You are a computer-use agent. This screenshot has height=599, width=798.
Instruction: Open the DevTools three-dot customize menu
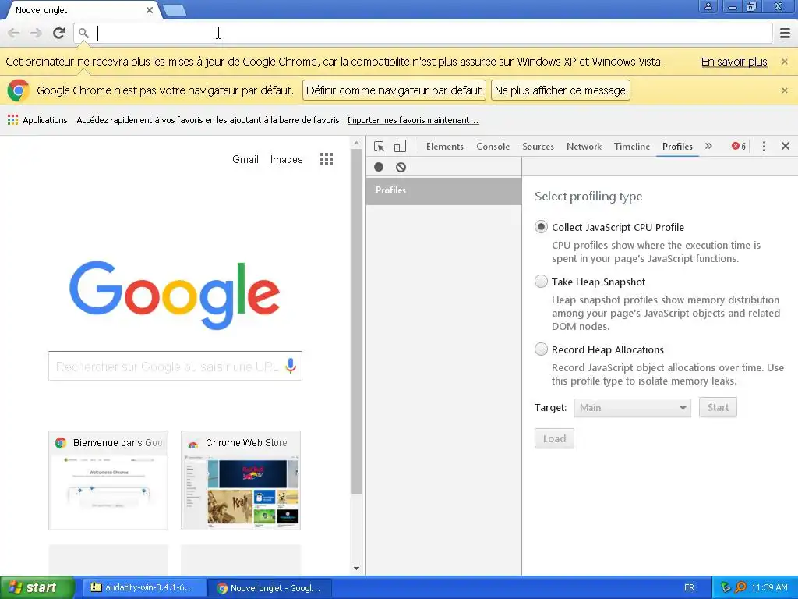764,146
